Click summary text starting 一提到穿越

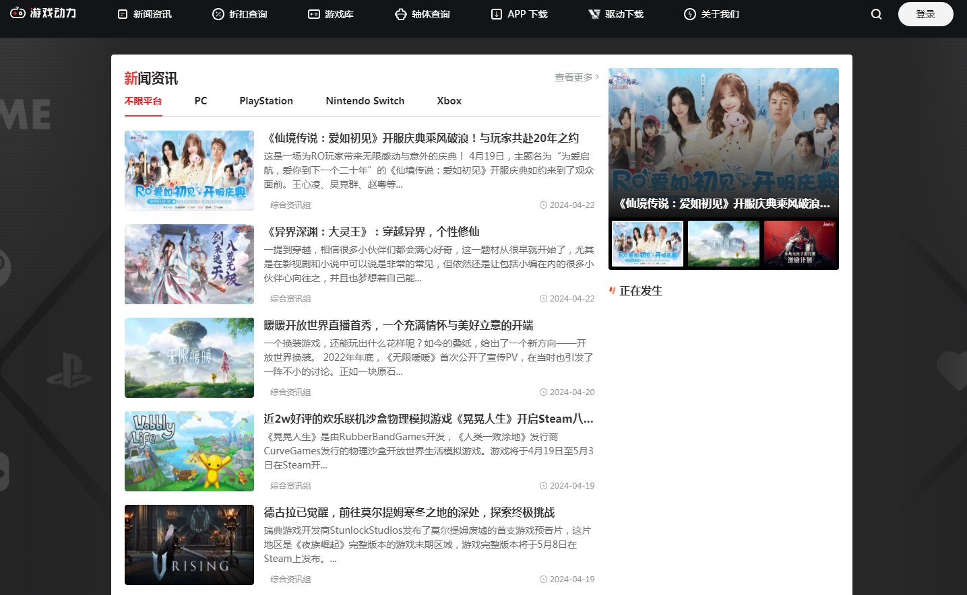pyautogui.click(x=429, y=264)
